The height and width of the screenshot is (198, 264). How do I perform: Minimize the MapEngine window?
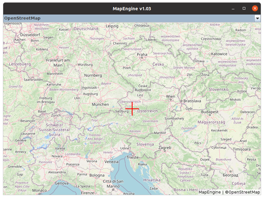coord(233,8)
